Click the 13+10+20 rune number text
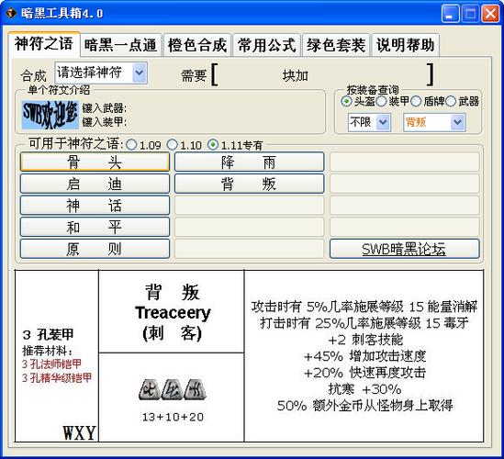504x459 pixels. (x=173, y=417)
